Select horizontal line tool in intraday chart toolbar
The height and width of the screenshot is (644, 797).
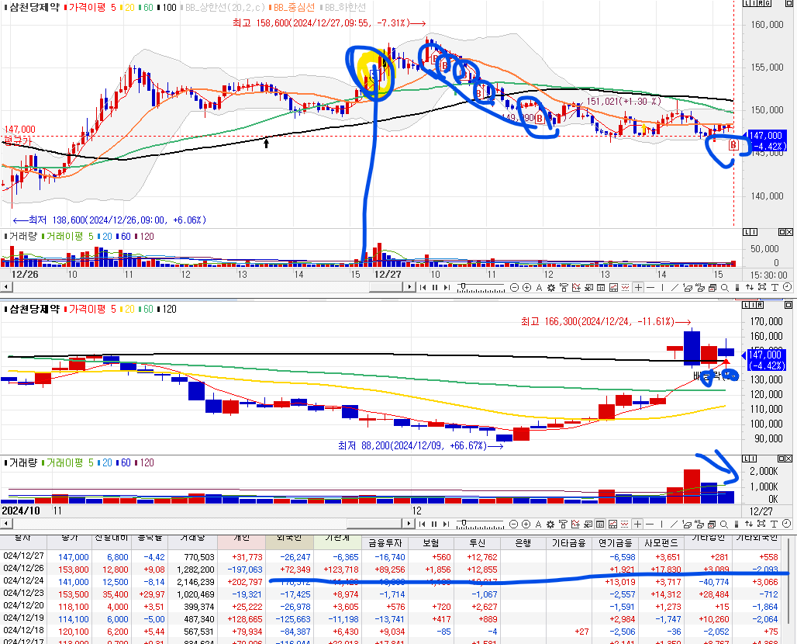[650, 287]
